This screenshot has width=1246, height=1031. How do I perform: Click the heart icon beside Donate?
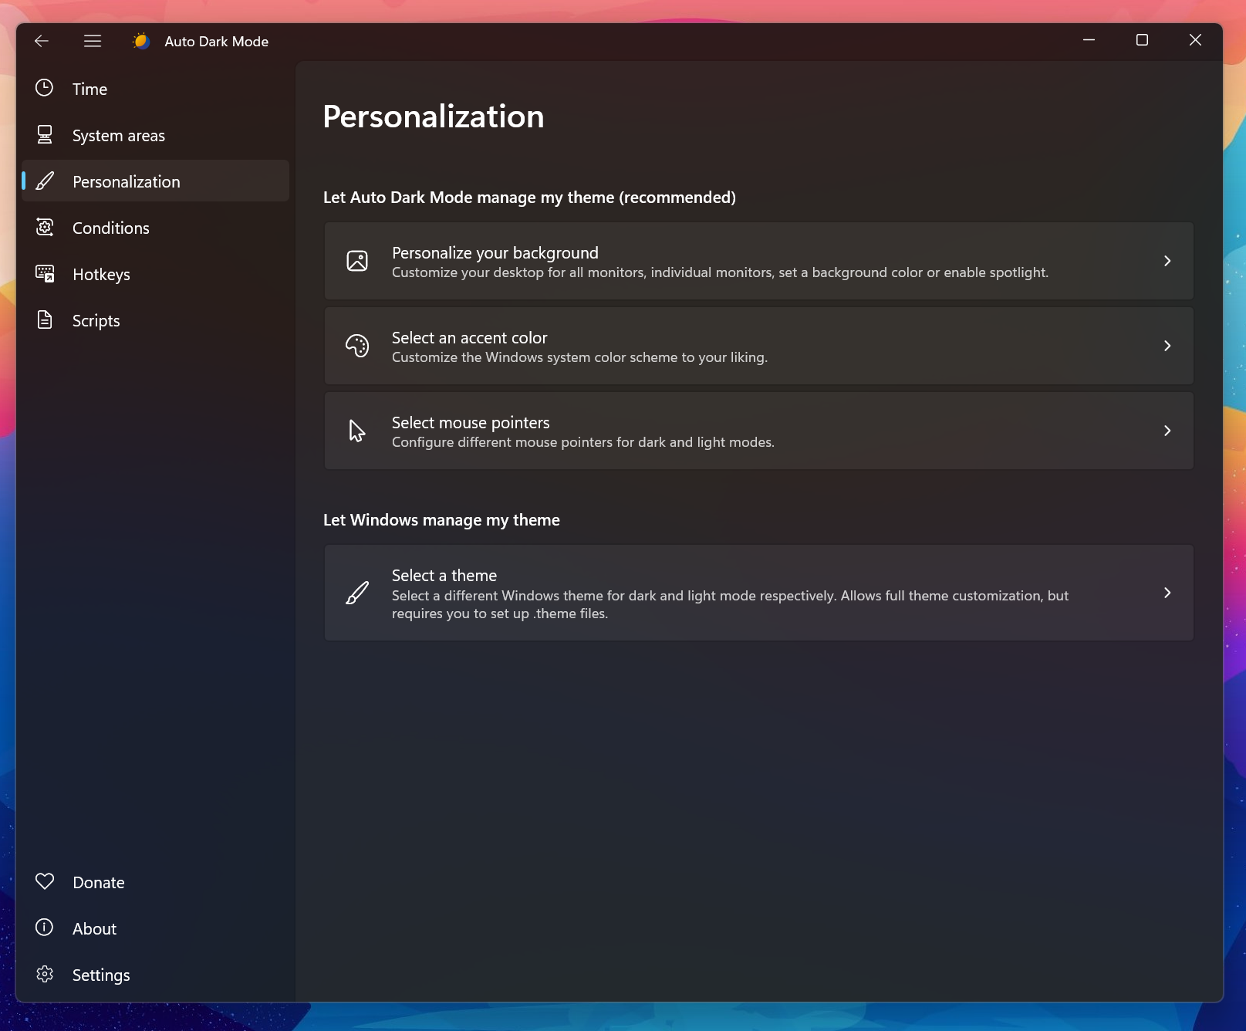(45, 881)
